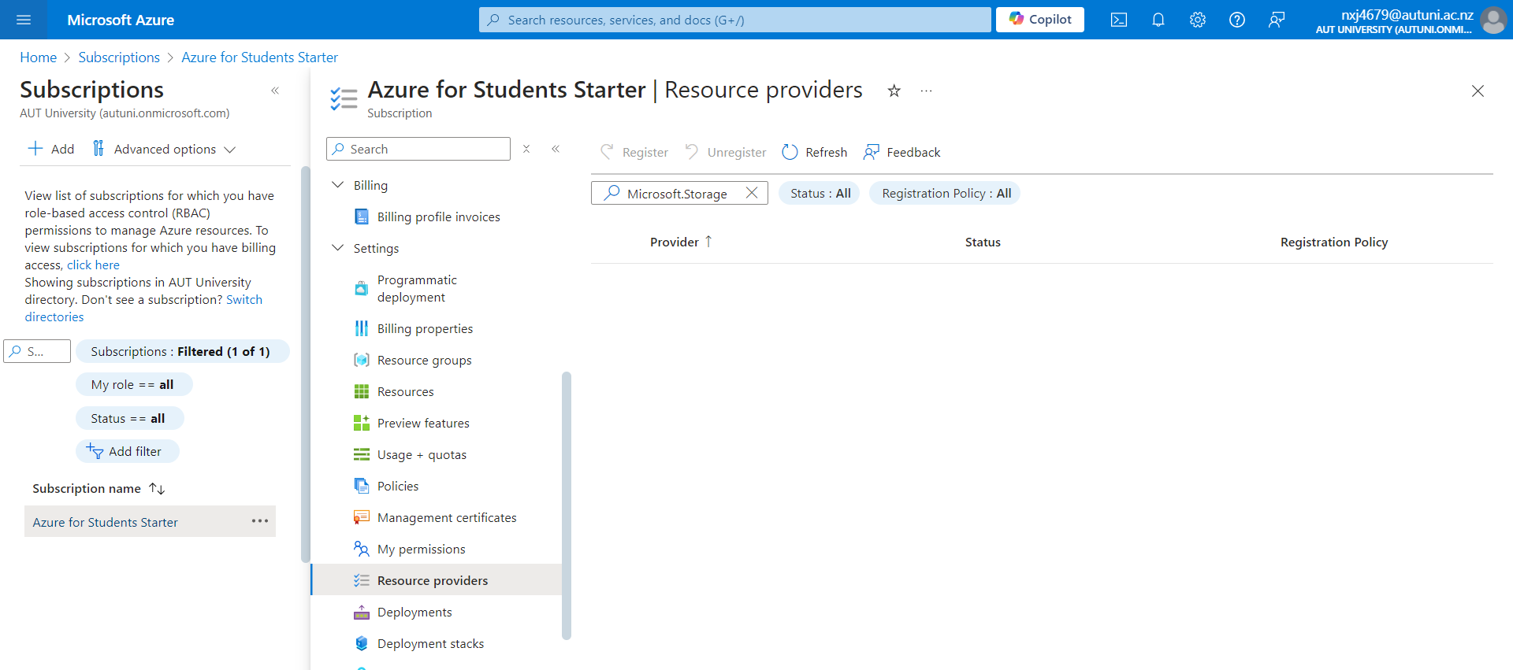Screen dimensions: 1513x670
Task: Launch Copilot
Action: [1040, 20]
